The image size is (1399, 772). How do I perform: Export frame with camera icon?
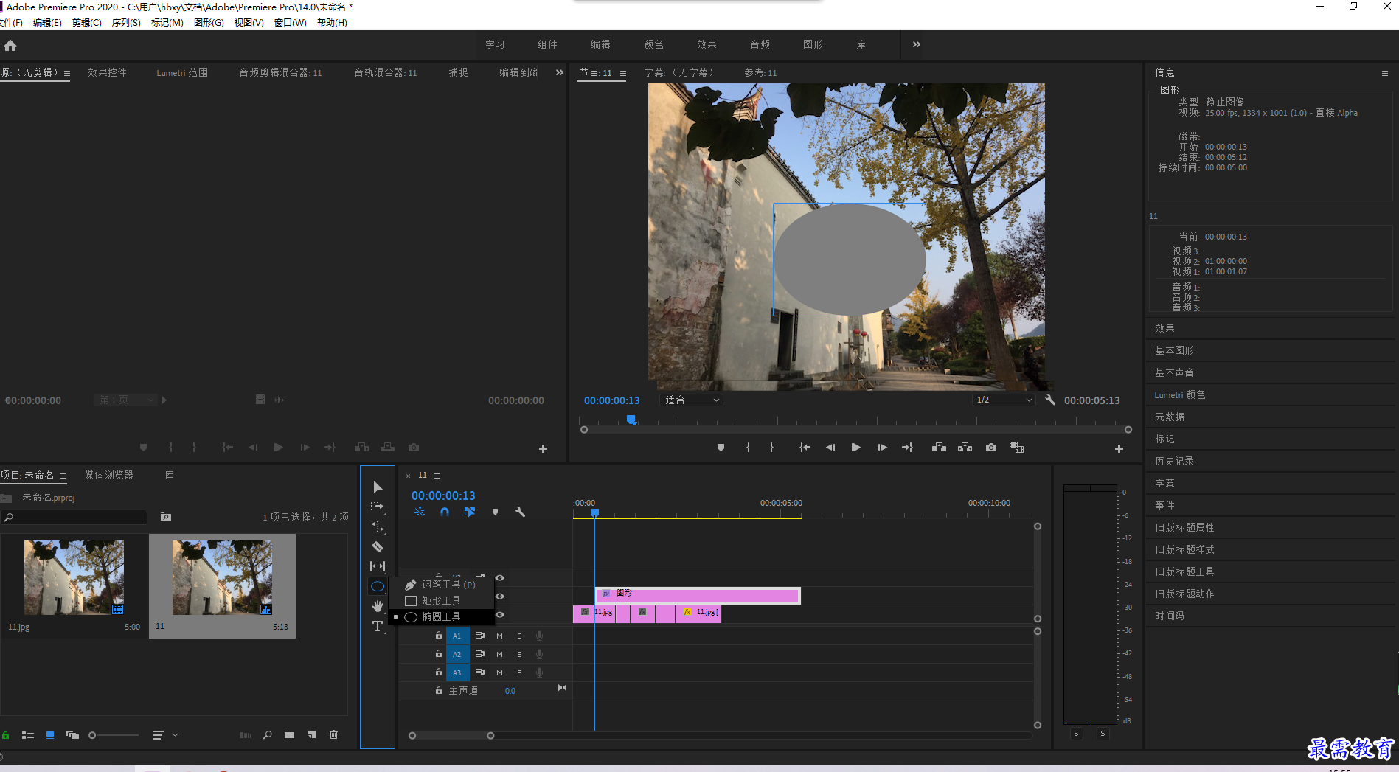(991, 448)
